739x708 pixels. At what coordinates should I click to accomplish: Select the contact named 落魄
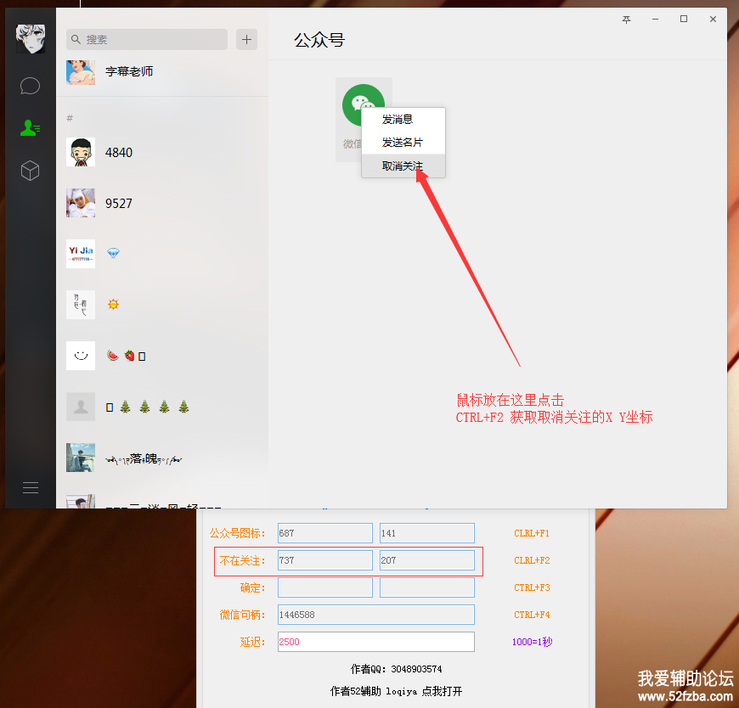click(x=162, y=458)
